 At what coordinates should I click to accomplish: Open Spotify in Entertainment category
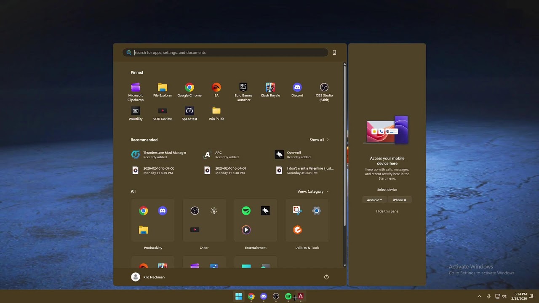click(x=246, y=211)
